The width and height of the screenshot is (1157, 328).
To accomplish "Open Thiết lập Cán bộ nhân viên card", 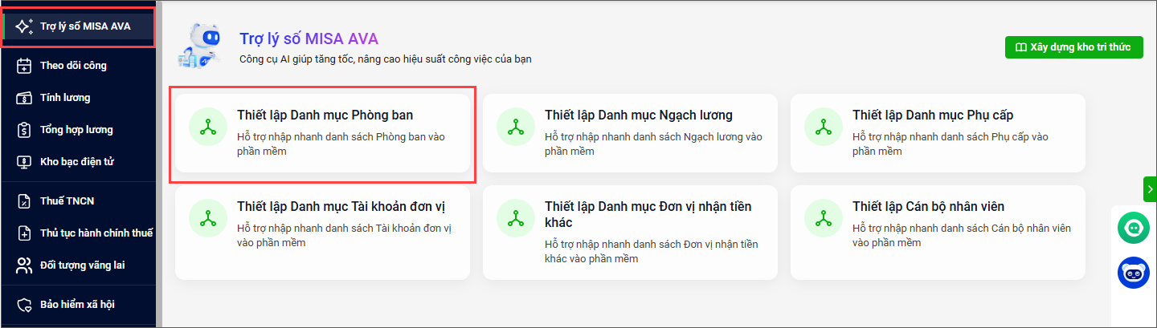I will click(938, 233).
